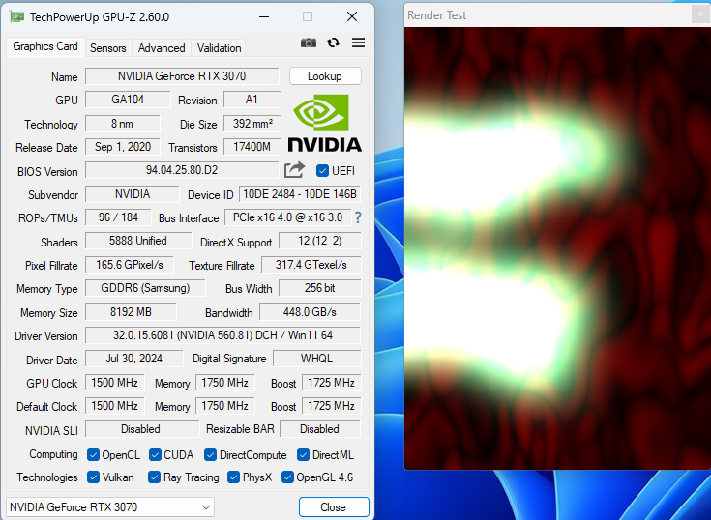Click the ROPs/TMUs value 96 / 184
Viewport: 711px width, 520px height.
[x=118, y=217]
